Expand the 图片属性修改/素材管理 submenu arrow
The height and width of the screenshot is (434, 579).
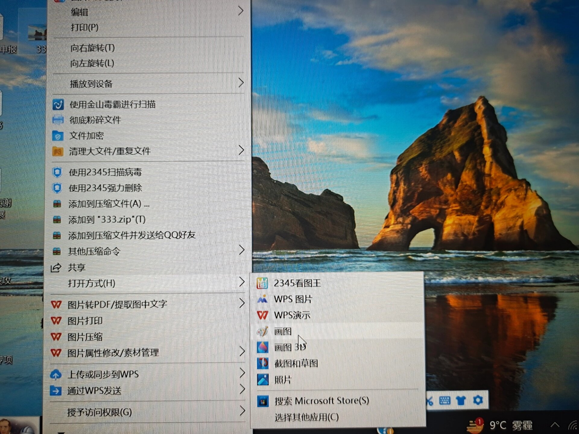coord(242,351)
